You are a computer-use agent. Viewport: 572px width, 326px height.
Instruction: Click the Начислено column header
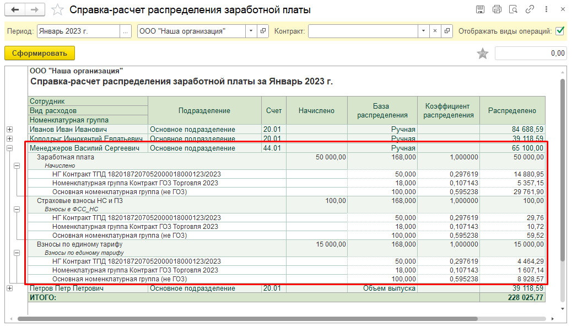point(317,111)
